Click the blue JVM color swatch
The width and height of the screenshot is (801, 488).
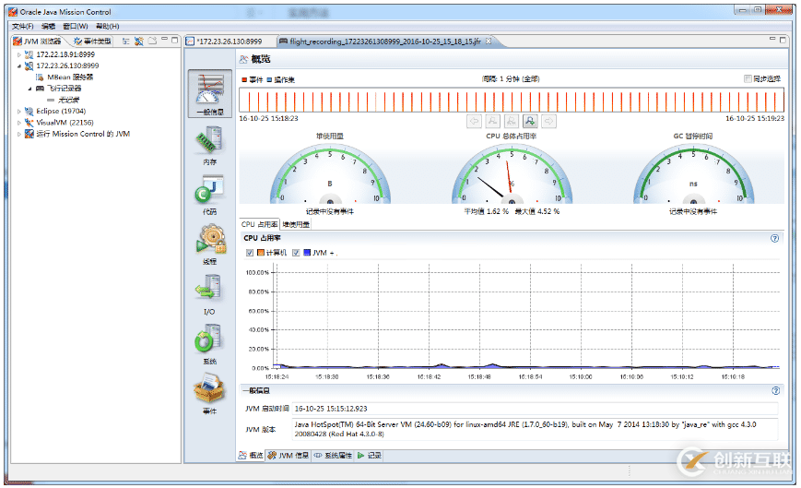[x=307, y=253]
